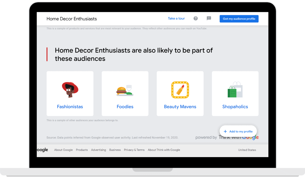Click the Google logo in the footer
The image size is (305, 178).
tap(42, 150)
